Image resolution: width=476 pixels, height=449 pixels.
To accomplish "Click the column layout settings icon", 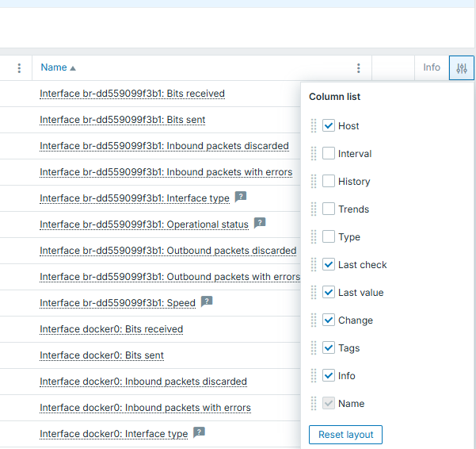I will 462,68.
